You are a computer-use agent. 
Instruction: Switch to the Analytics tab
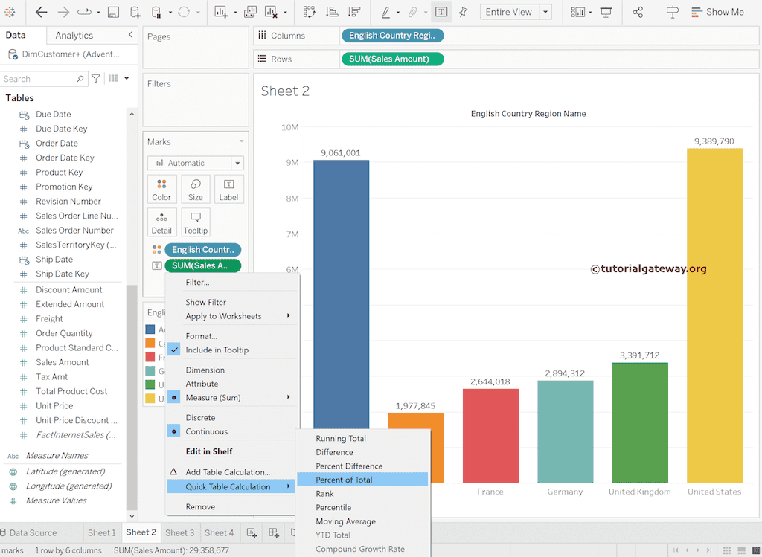(x=74, y=35)
